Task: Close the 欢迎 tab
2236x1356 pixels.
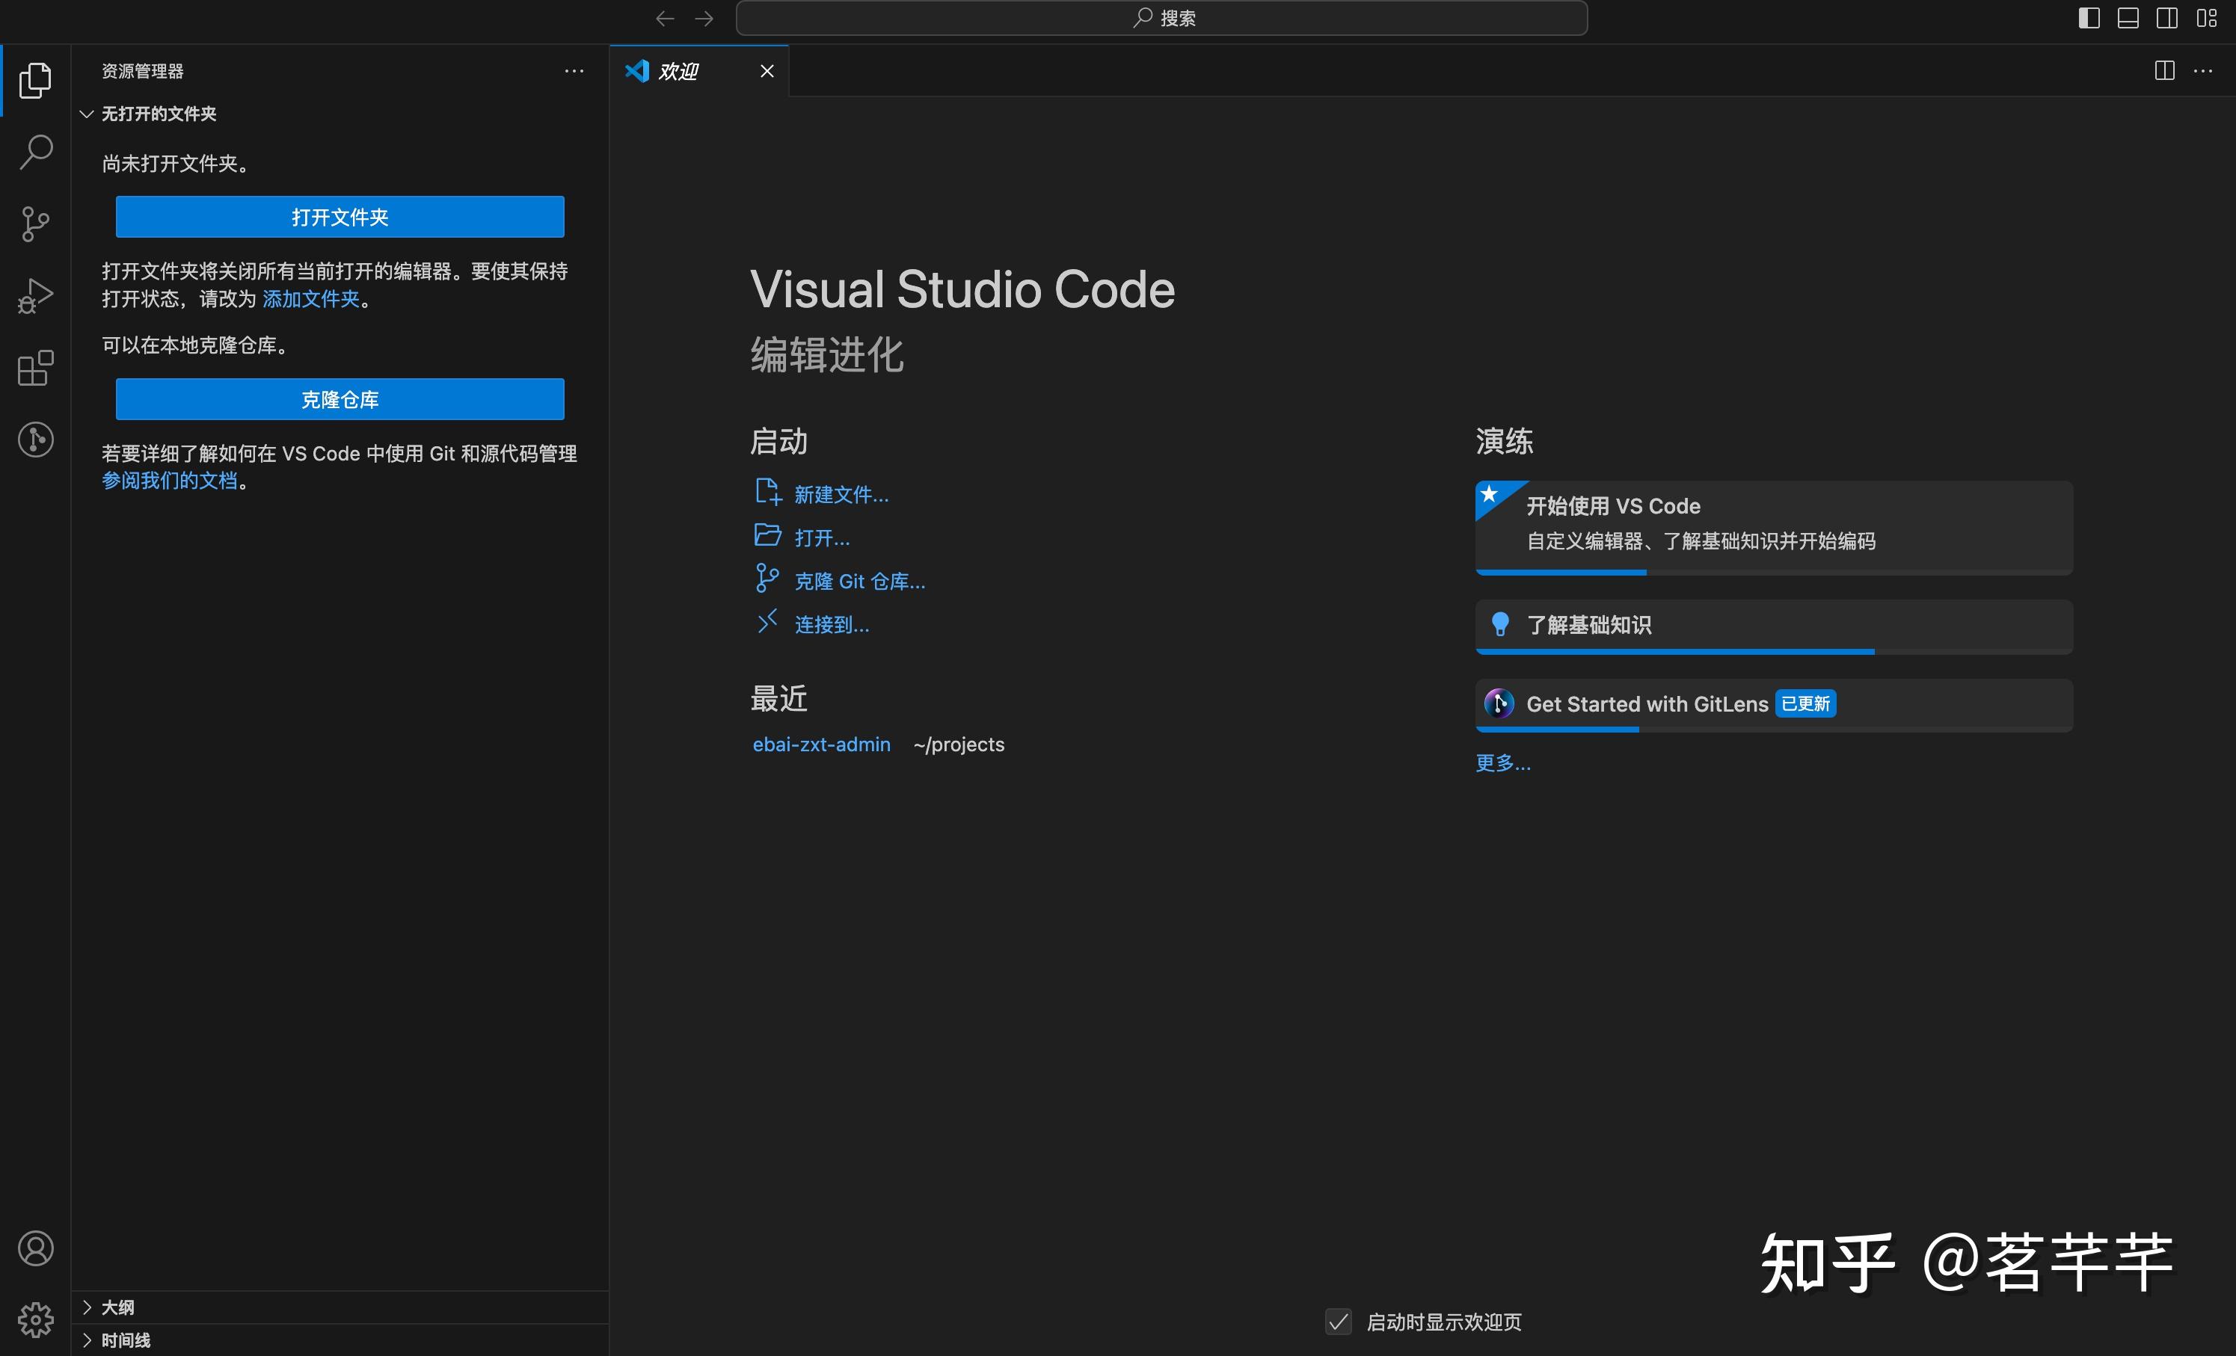Action: (x=767, y=71)
